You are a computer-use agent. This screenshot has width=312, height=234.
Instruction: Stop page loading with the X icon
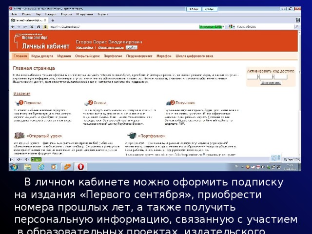tap(32, 27)
